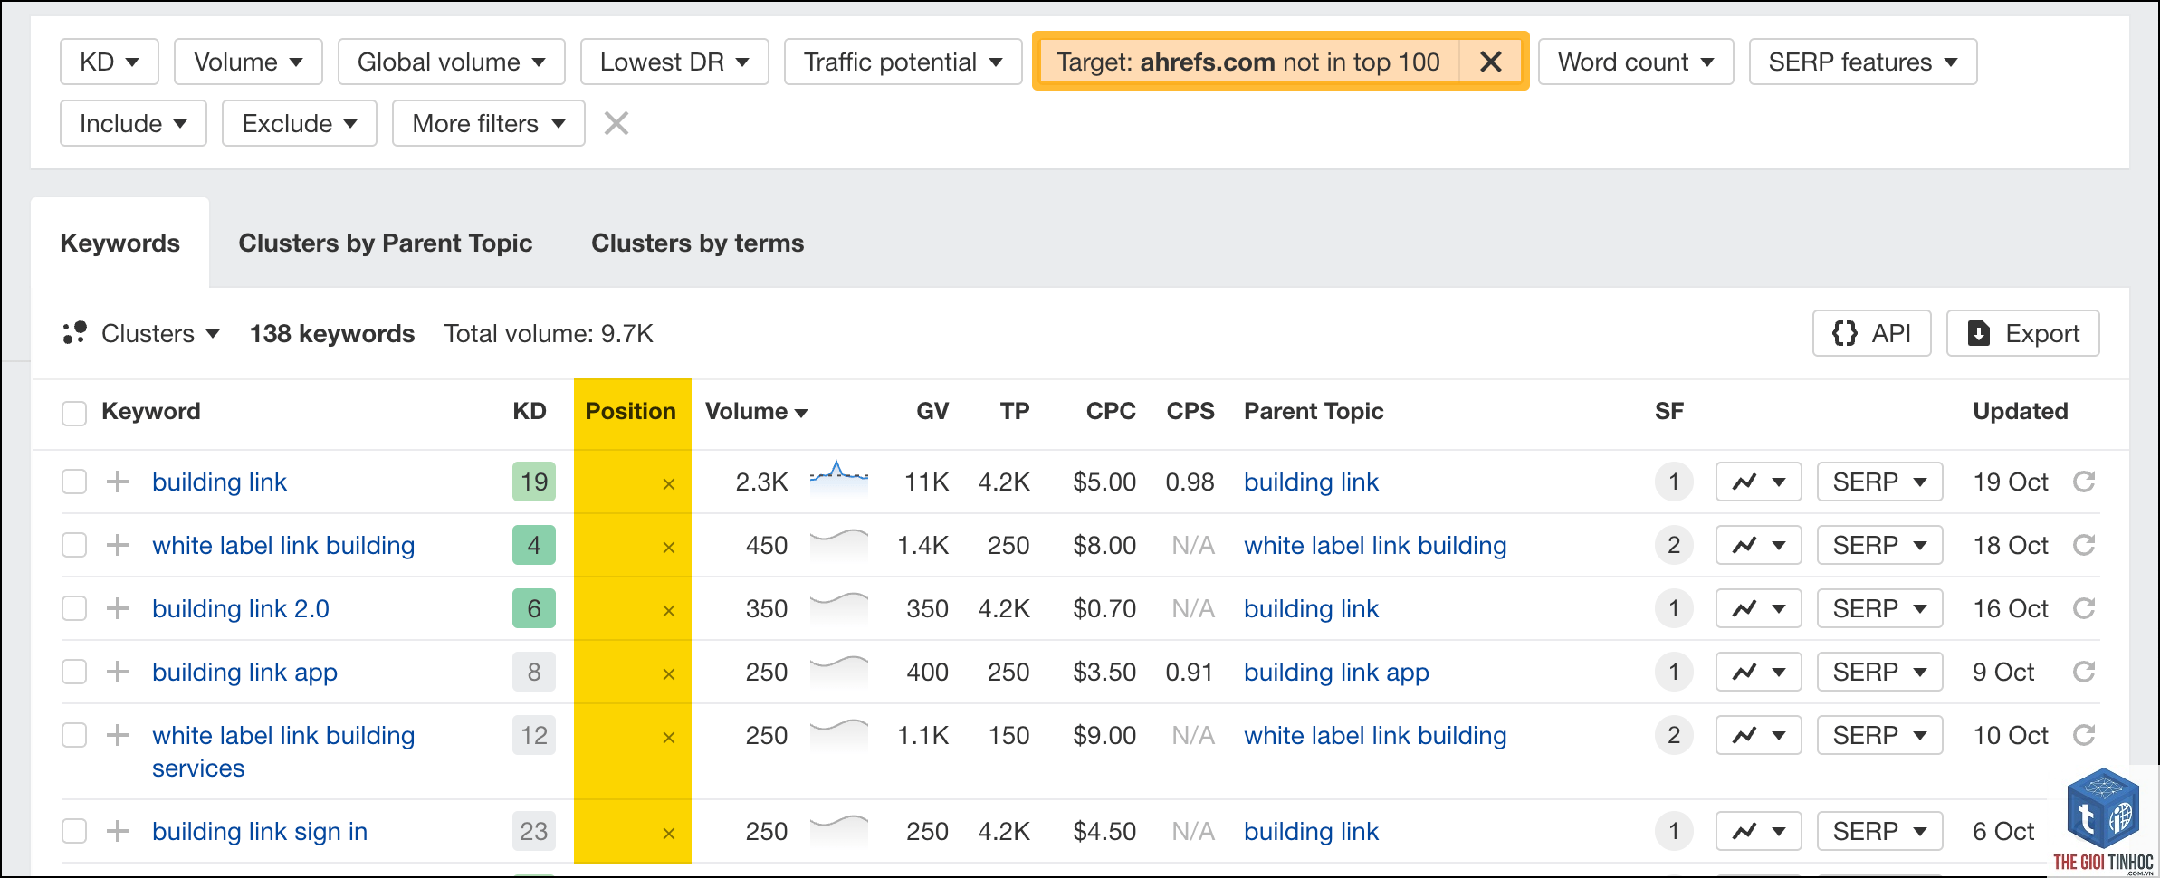Screen dimensions: 2160x878
Task: Click the Export button
Action: point(2023,333)
